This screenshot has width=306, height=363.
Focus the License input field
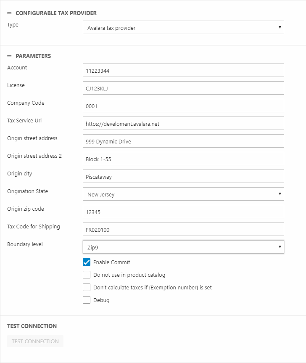pyautogui.click(x=183, y=88)
